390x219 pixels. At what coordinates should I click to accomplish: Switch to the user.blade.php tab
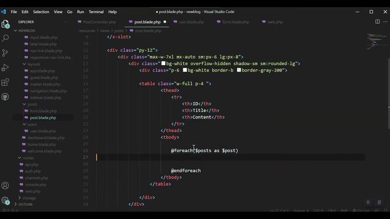pos(191,22)
